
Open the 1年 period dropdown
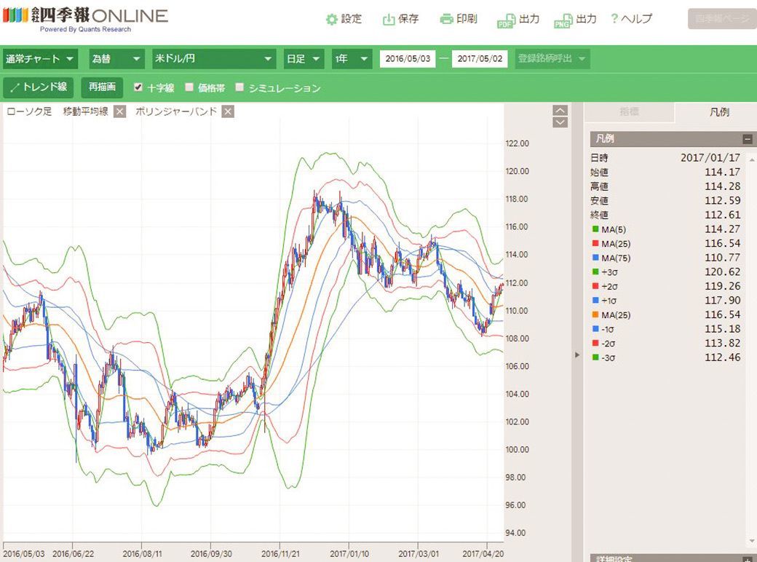point(352,59)
